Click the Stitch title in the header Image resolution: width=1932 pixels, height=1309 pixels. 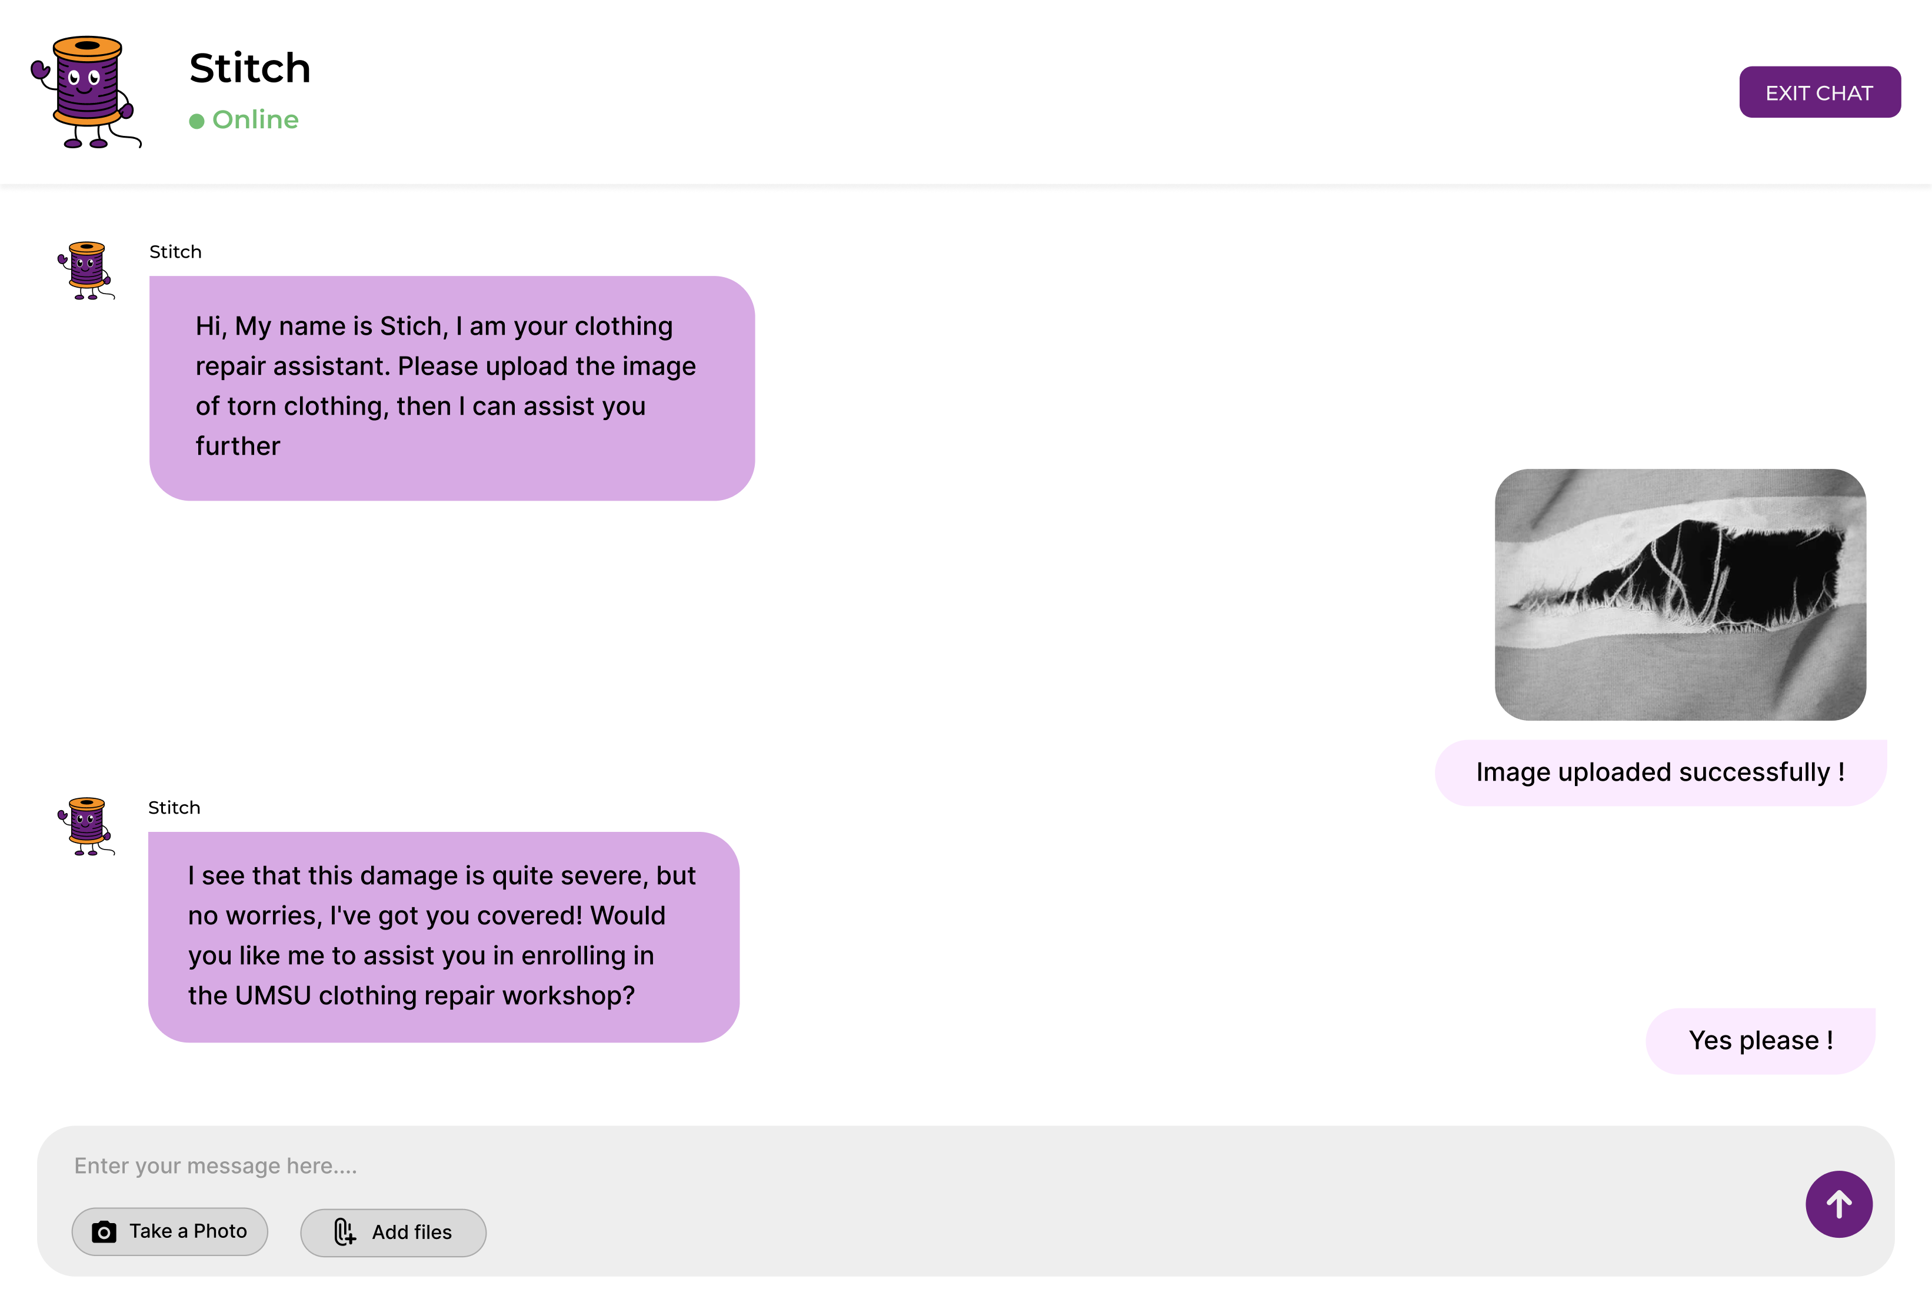[249, 68]
